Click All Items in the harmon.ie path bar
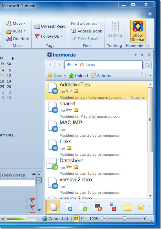This screenshot has height=229, width=161. (87, 65)
